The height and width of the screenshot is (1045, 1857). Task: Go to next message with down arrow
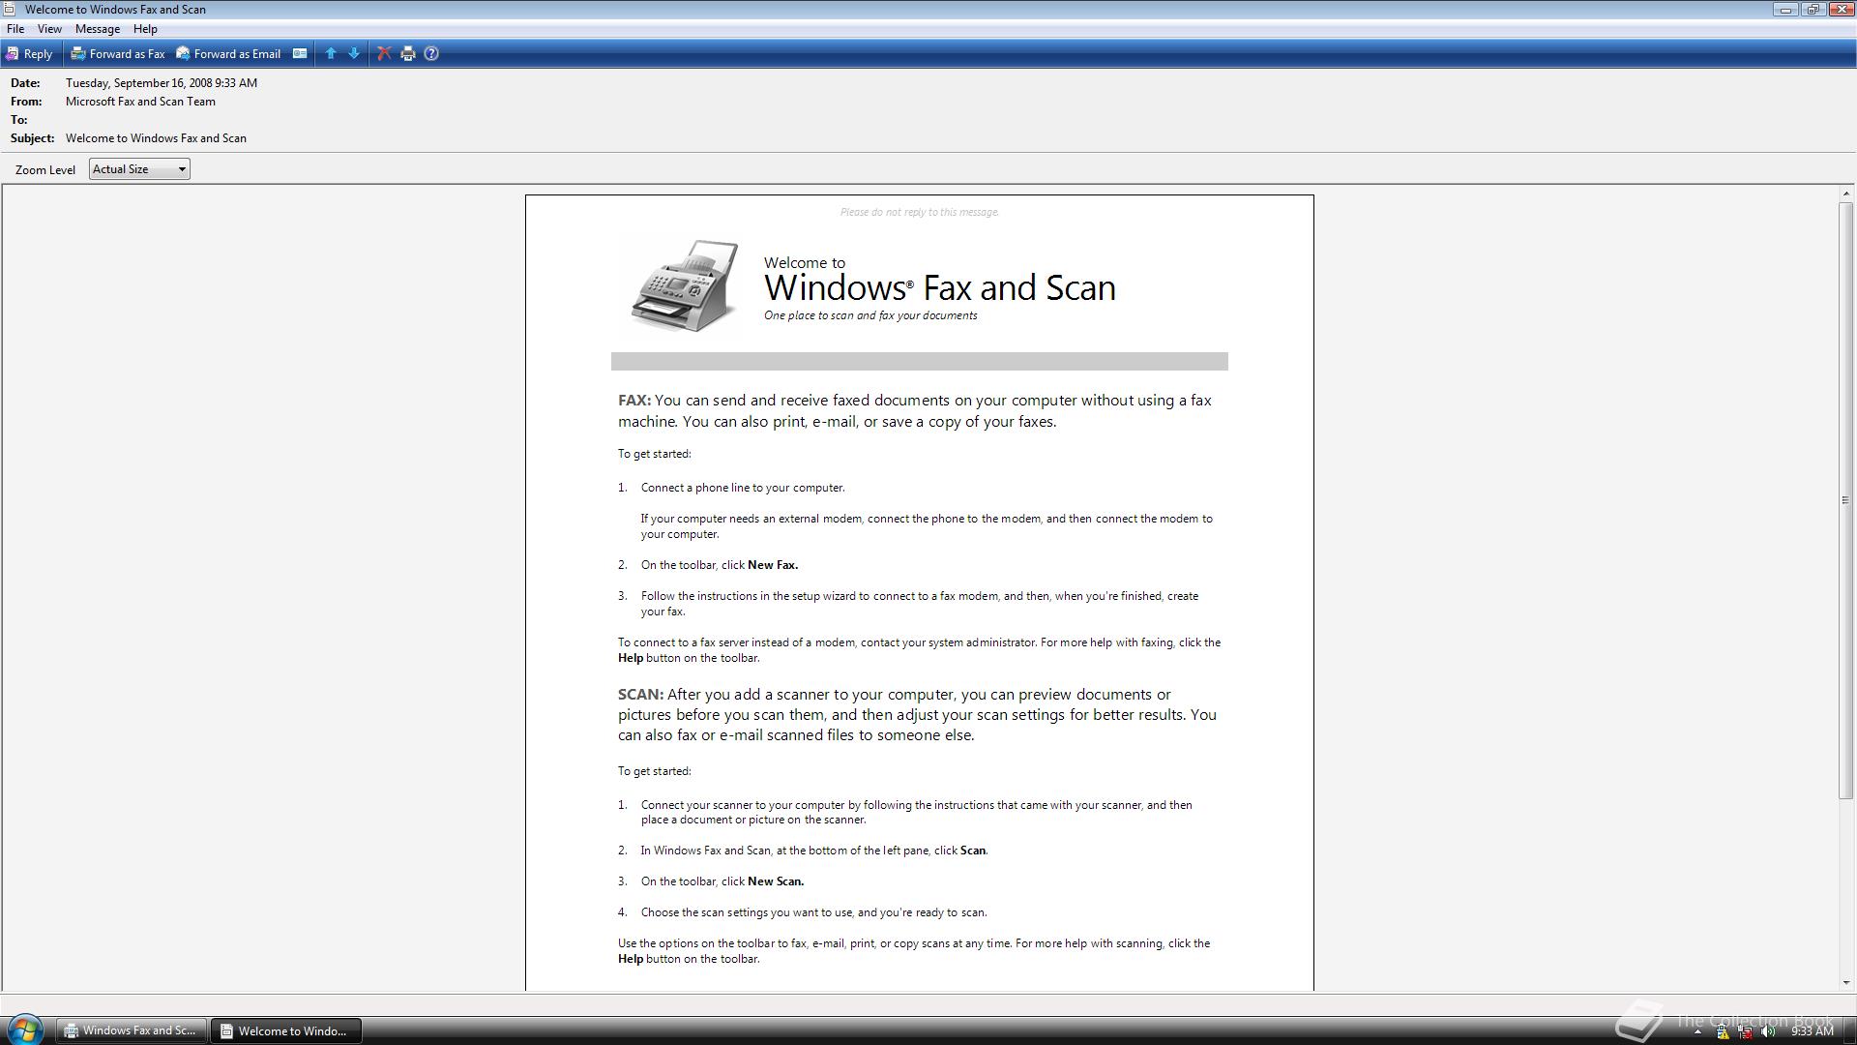pos(354,54)
